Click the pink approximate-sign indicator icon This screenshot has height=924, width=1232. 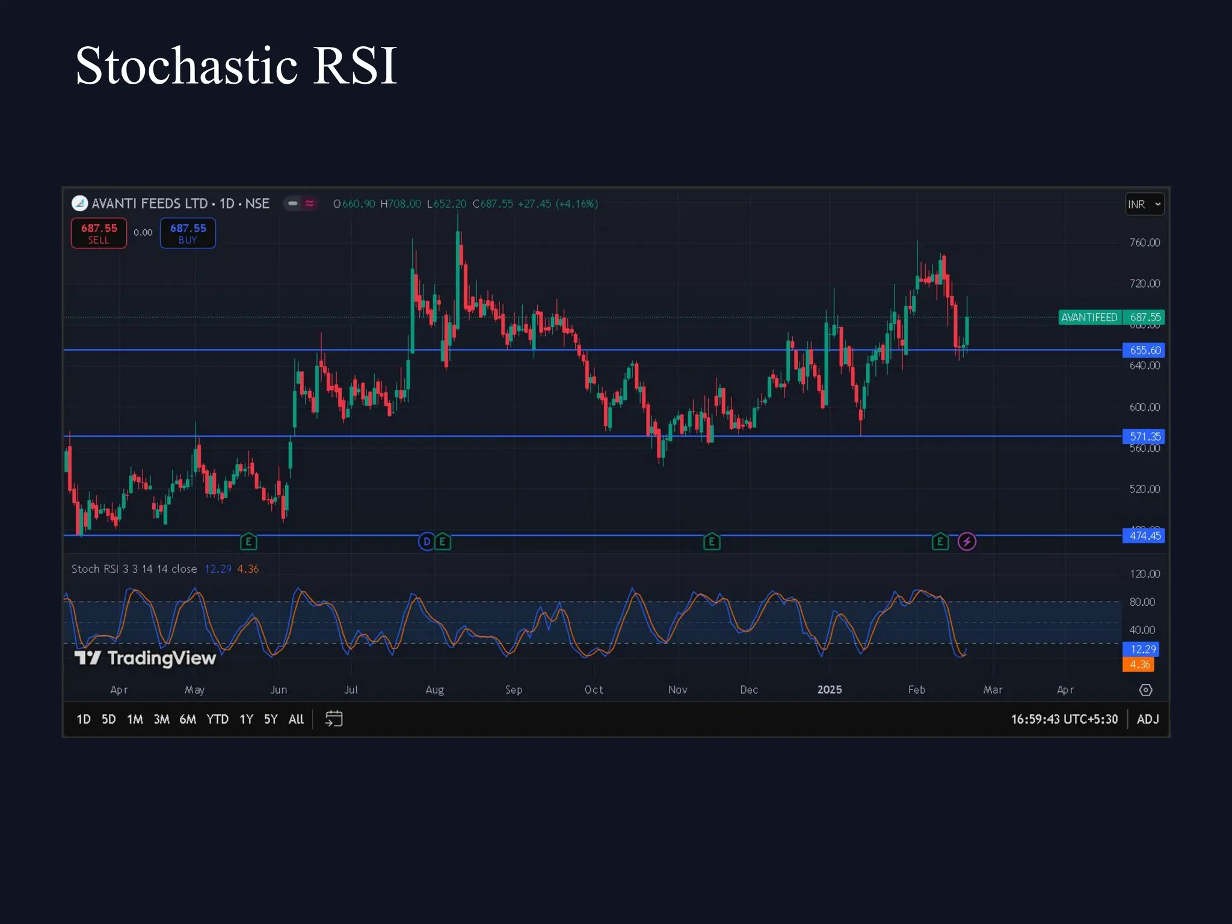[310, 203]
